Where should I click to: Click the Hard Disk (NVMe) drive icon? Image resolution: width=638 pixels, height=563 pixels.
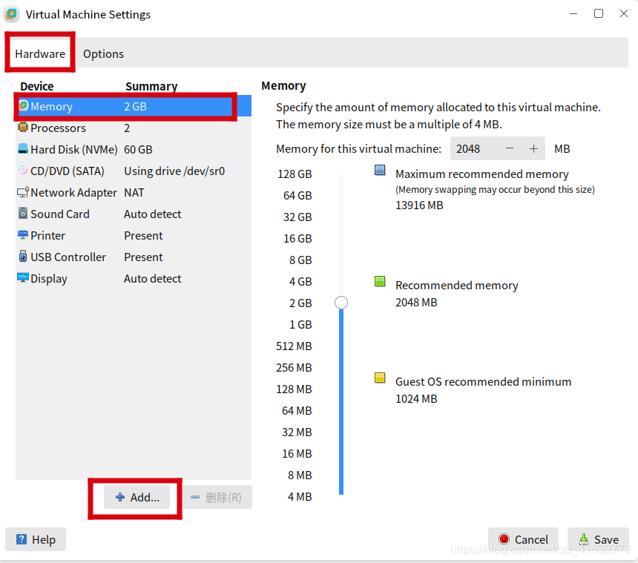point(23,149)
